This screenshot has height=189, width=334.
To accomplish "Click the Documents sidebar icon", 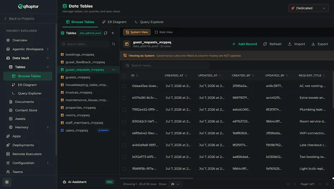I will pos(11,102).
